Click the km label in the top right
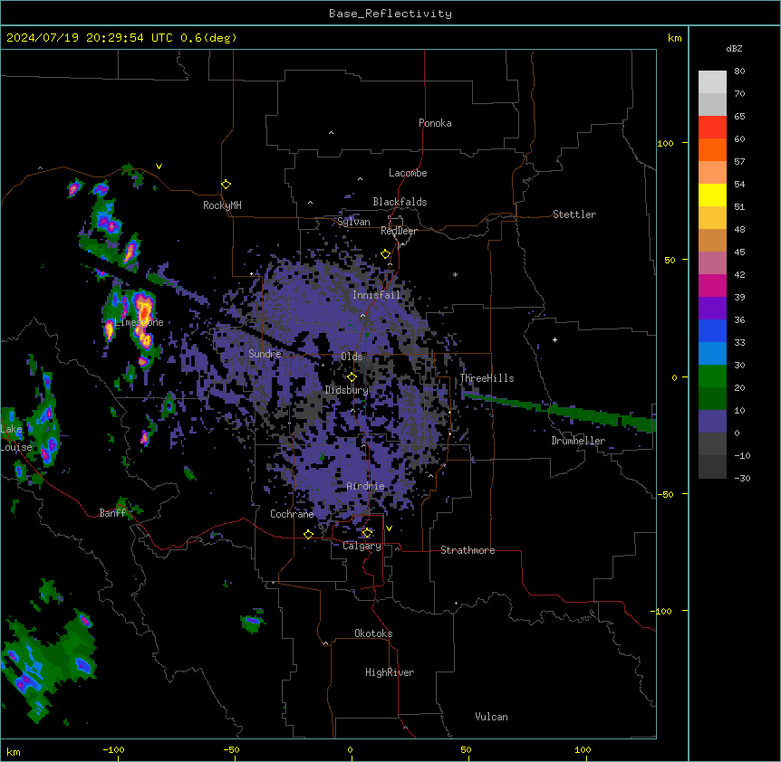The height and width of the screenshot is (762, 781). tap(674, 38)
